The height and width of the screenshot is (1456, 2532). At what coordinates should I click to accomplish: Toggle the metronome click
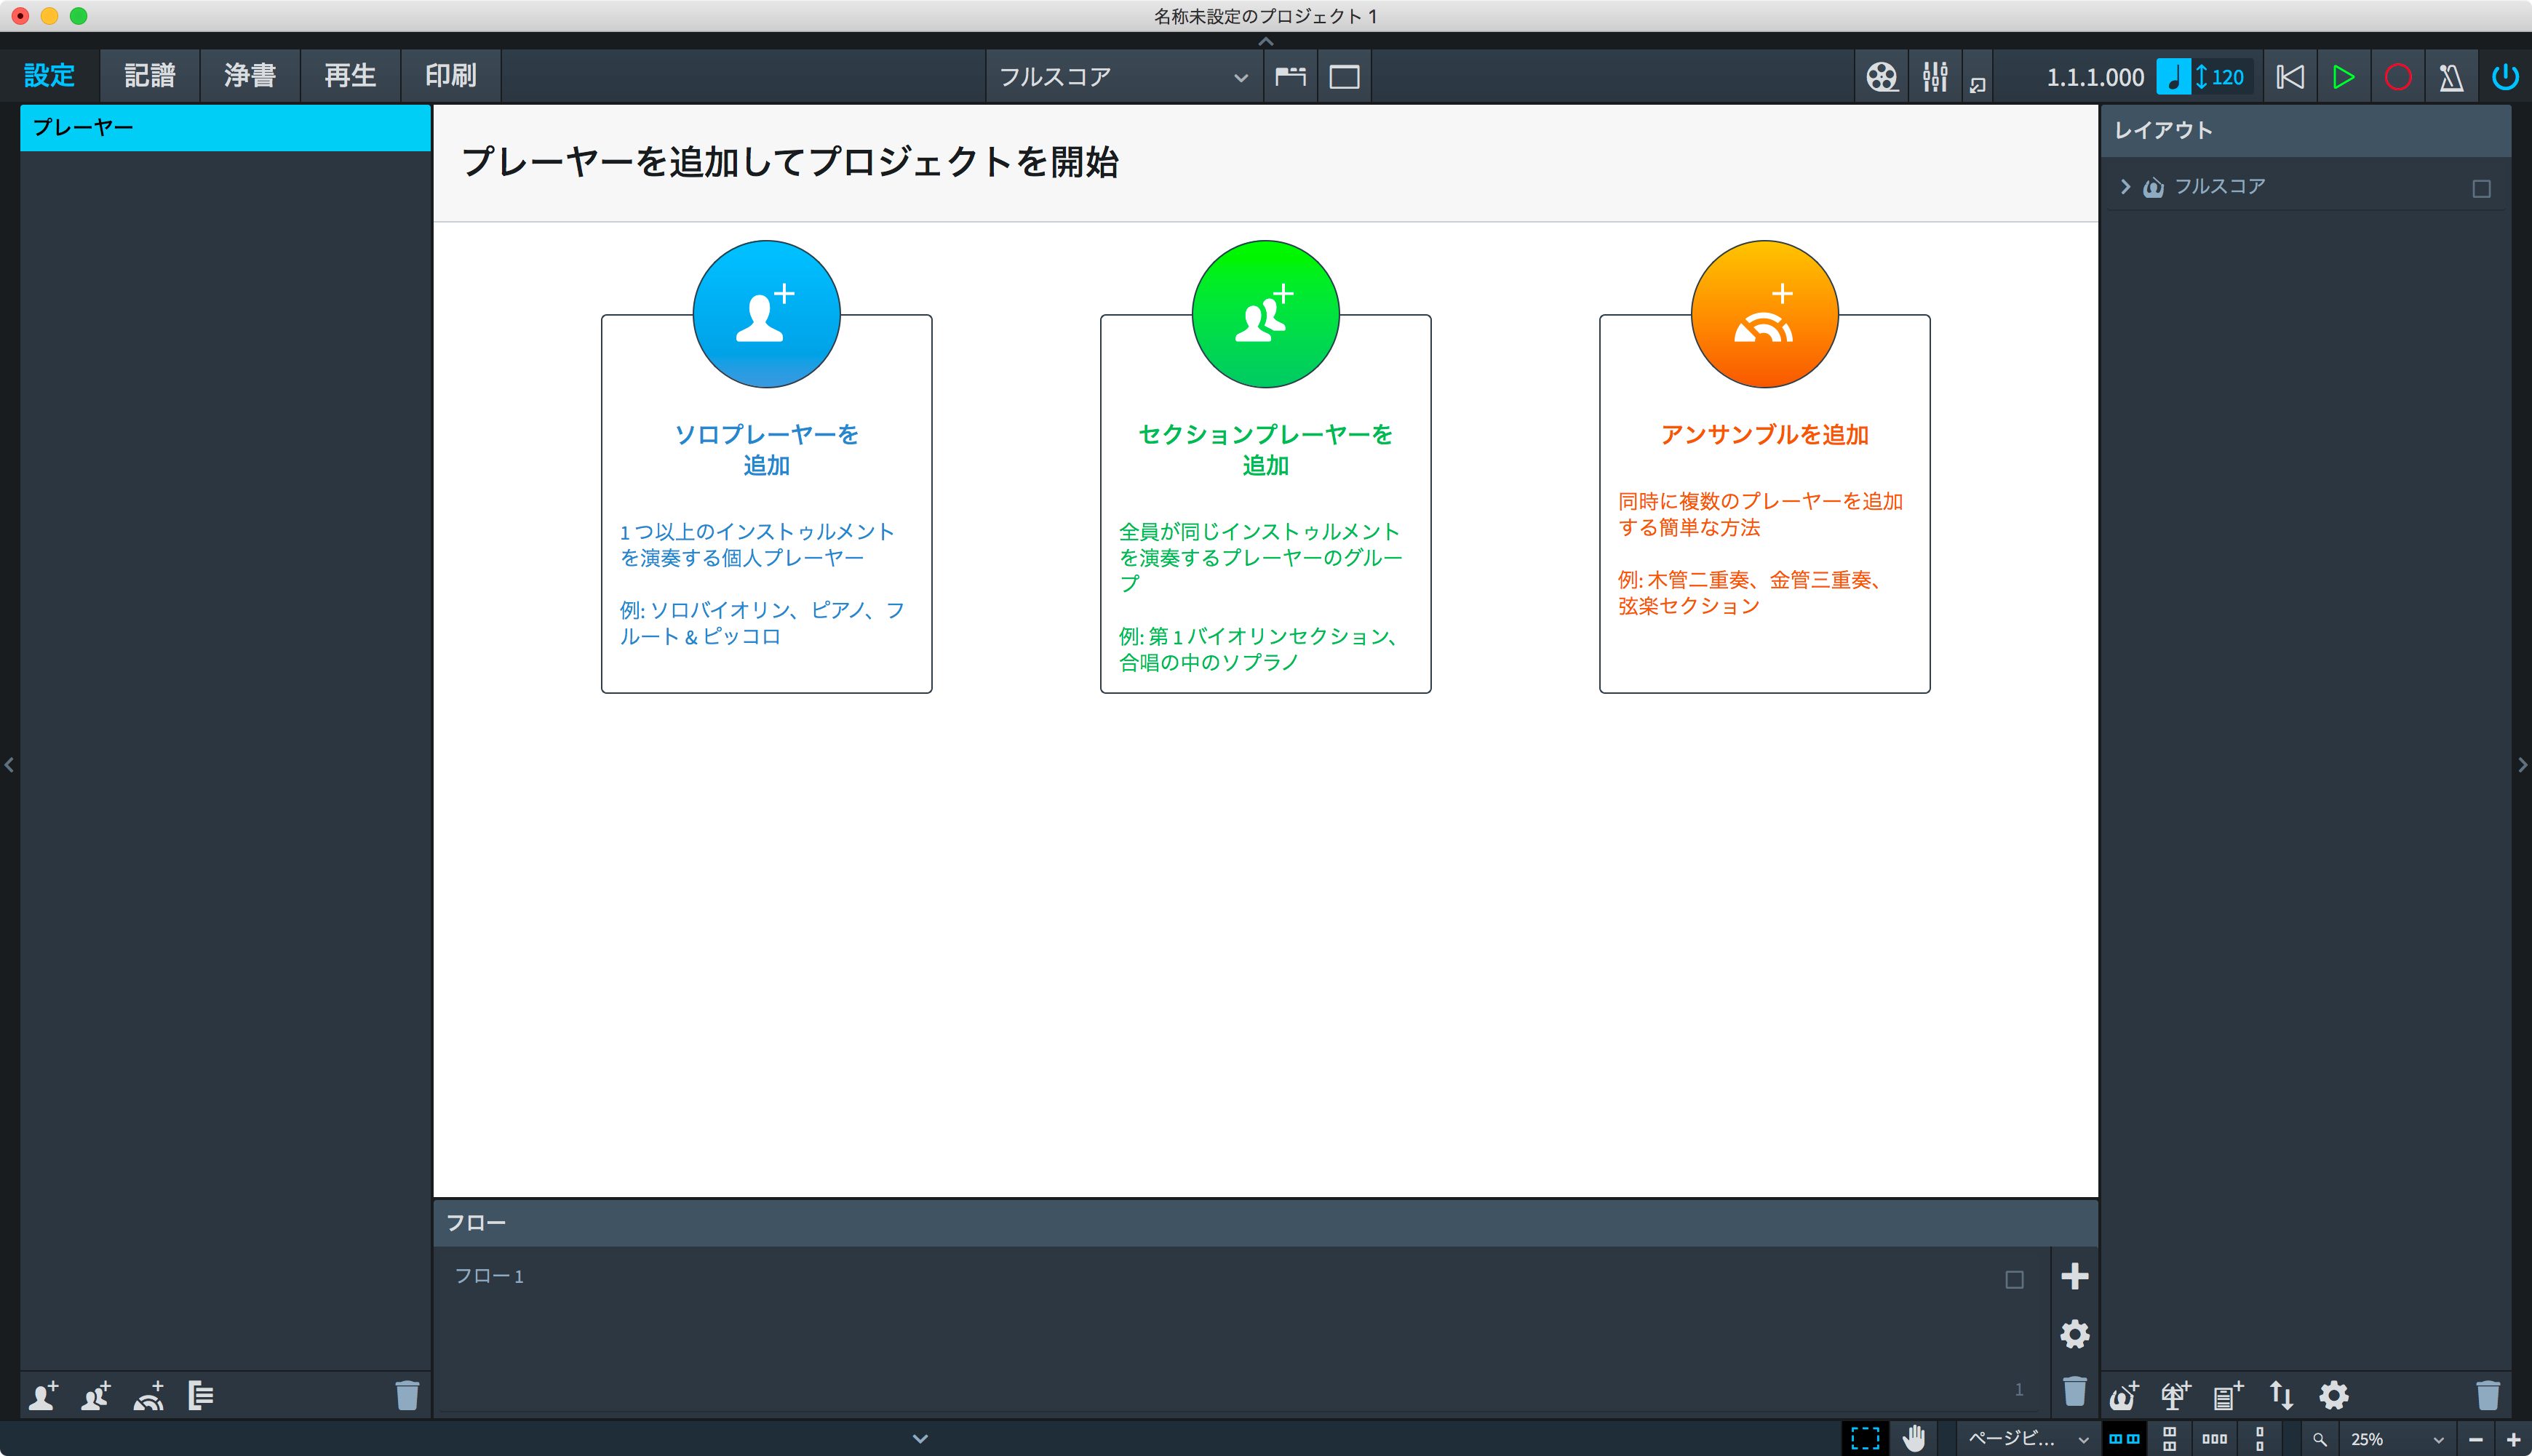[2451, 77]
